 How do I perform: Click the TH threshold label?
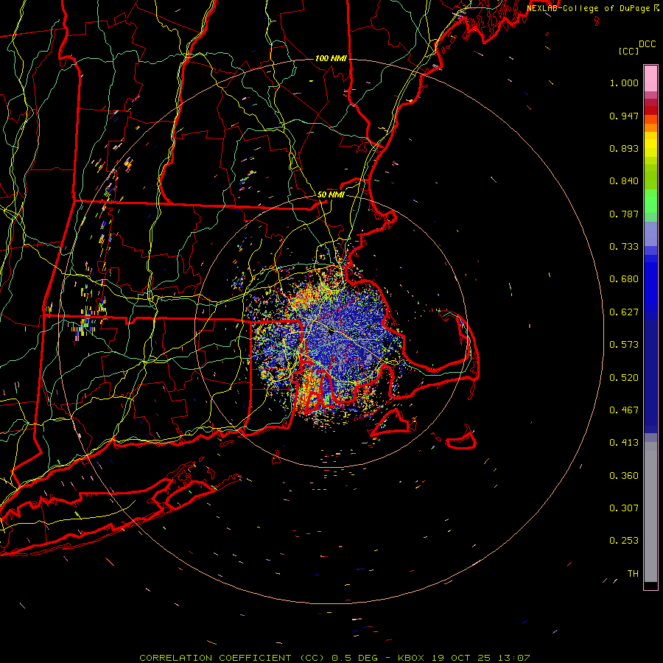(x=633, y=574)
